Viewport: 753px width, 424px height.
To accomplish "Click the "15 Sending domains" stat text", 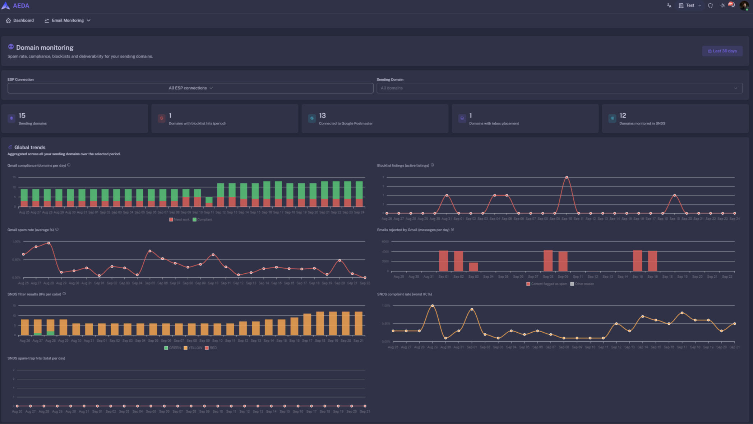I will pyautogui.click(x=32, y=118).
